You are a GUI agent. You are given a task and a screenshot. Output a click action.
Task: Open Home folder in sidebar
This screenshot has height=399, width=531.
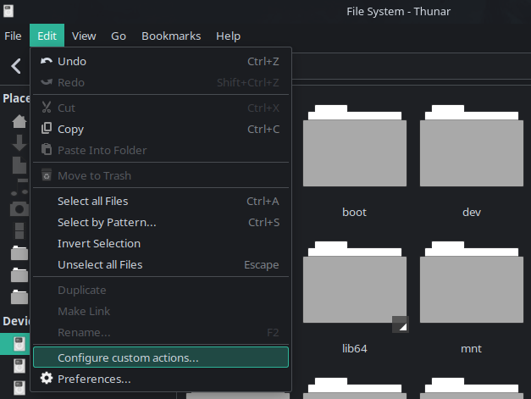coord(19,121)
